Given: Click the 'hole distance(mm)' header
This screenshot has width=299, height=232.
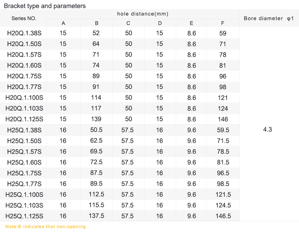Looking at the screenshot, I should click(143, 14).
